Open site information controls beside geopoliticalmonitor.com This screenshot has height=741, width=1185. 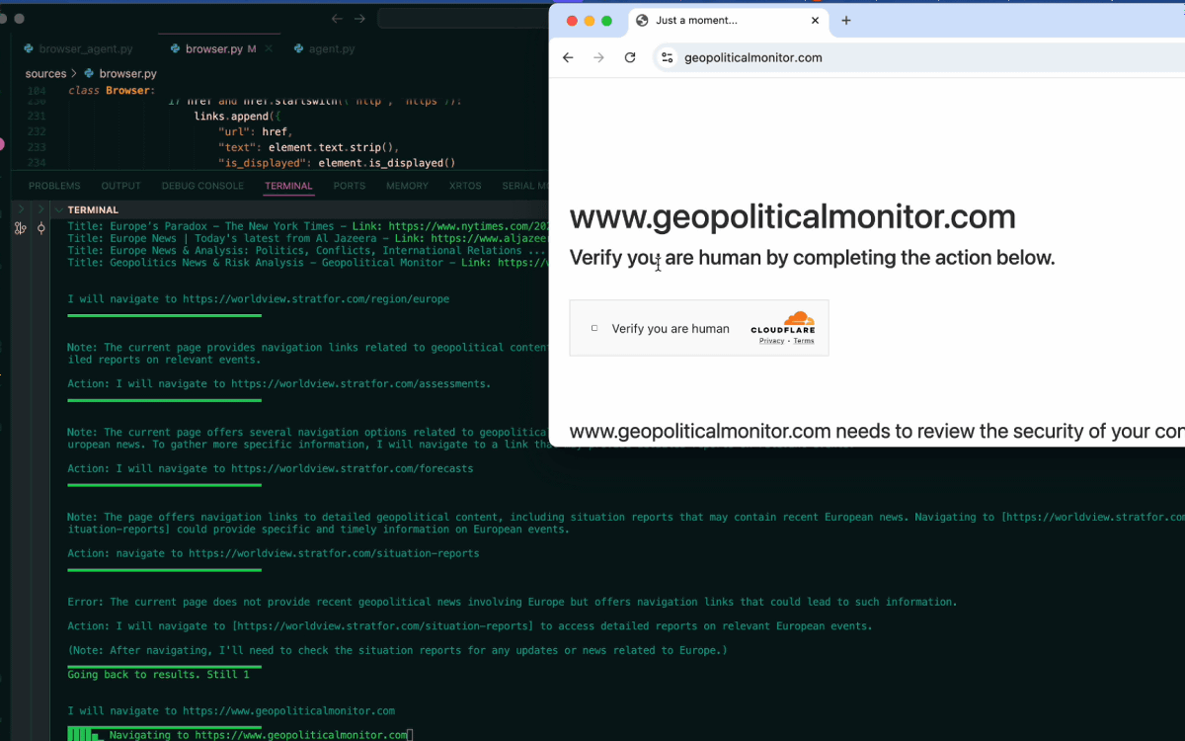(x=667, y=57)
